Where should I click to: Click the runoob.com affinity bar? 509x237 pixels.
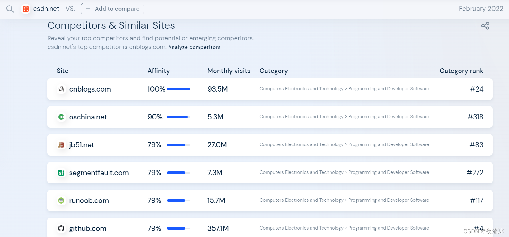pos(178,200)
